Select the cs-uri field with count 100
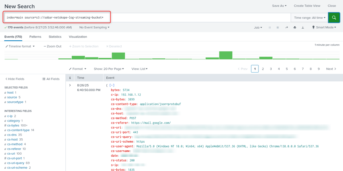 [11, 154]
